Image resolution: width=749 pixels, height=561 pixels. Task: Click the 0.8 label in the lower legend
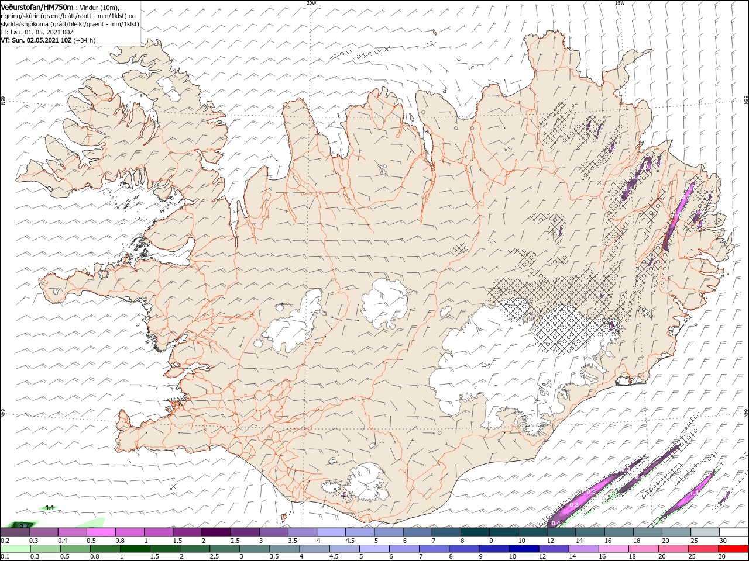(94, 557)
